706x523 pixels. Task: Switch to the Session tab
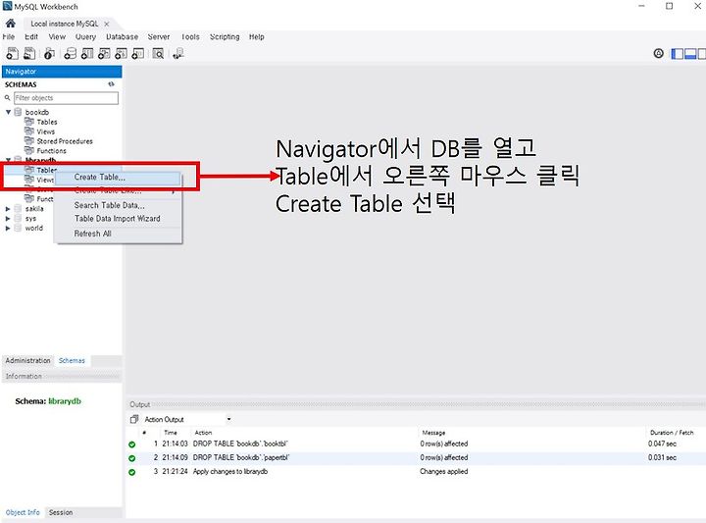point(61,512)
